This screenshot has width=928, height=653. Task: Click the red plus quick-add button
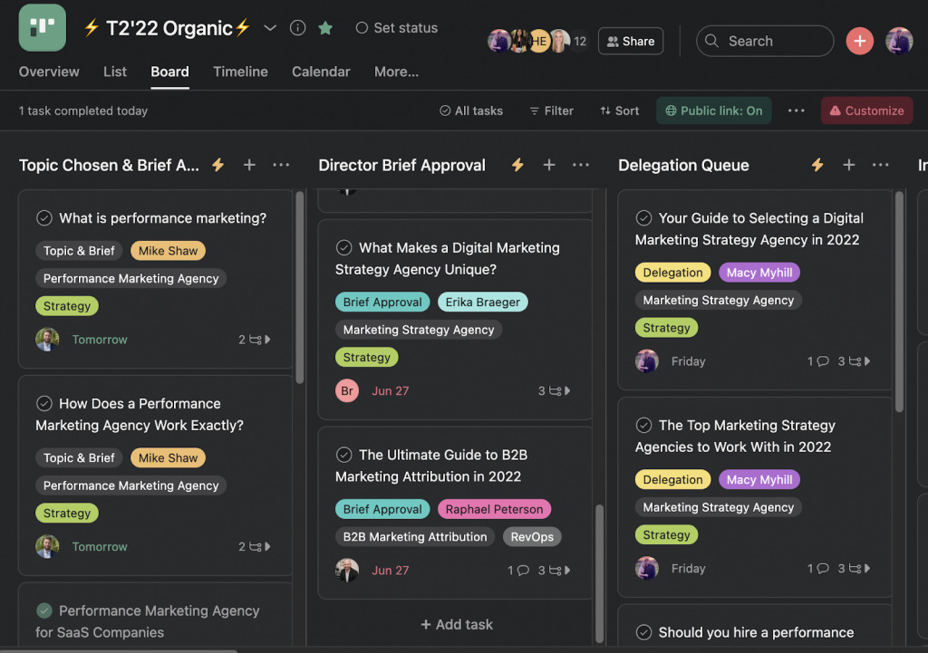[859, 41]
